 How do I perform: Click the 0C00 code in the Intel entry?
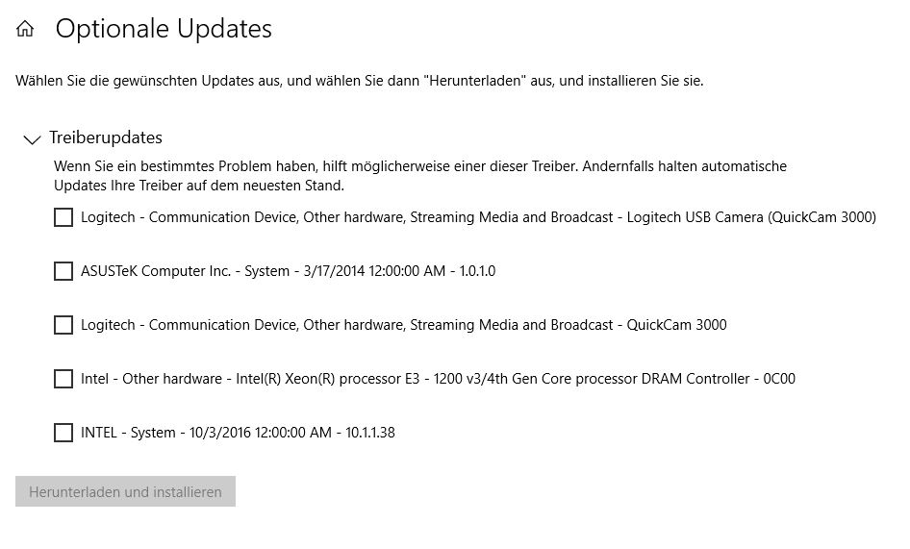pos(779,379)
